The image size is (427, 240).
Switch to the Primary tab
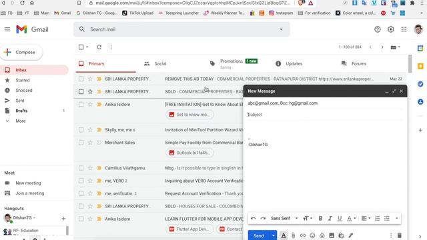[x=105, y=64]
